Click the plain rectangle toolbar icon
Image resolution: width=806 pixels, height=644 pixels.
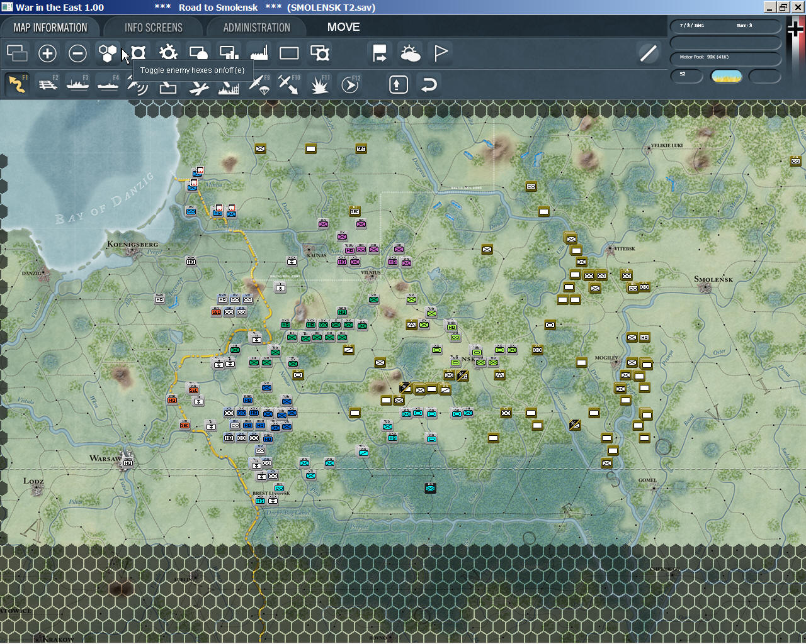click(289, 53)
